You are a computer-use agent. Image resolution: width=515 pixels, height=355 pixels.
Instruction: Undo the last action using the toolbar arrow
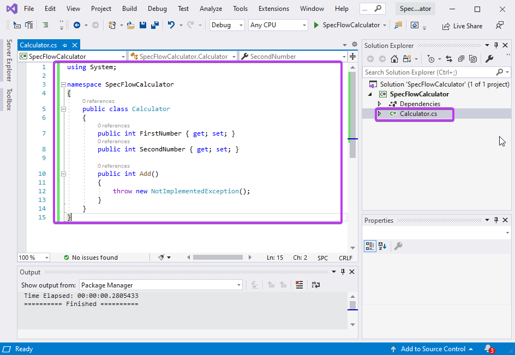click(x=171, y=25)
